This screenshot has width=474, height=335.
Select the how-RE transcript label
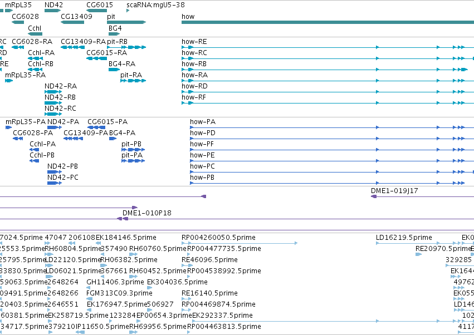194,41
